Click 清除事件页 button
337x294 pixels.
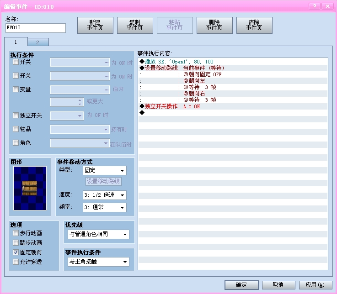(254, 25)
